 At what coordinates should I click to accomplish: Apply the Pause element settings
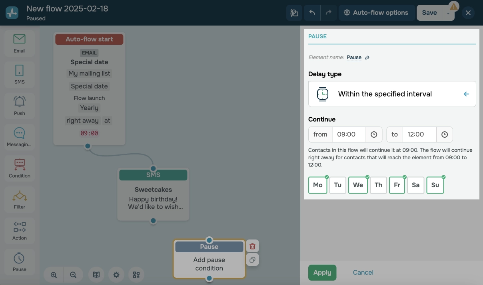(x=322, y=272)
